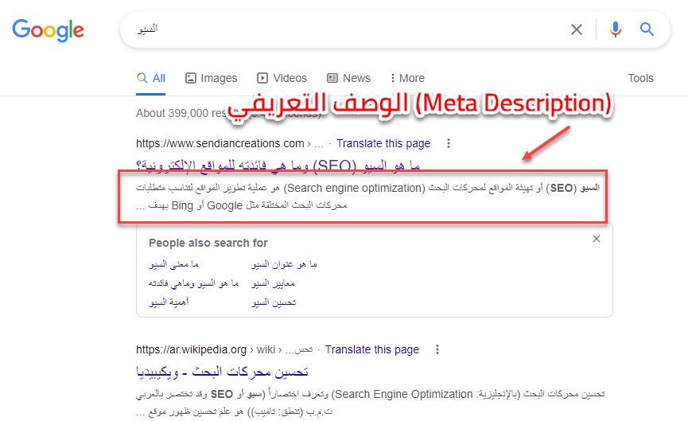This screenshot has height=421, width=688.
Task: Click the Wikipedia result snippet text
Action: [371, 403]
